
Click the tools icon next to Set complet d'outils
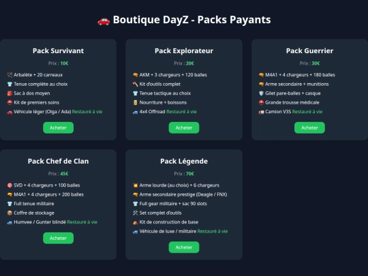pos(136,213)
